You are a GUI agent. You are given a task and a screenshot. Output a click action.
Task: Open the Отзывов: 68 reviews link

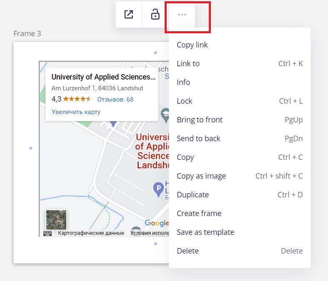pos(115,99)
